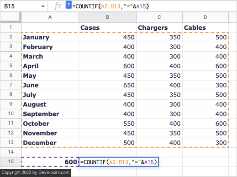
Task: Select column C header
Action: (159, 17)
